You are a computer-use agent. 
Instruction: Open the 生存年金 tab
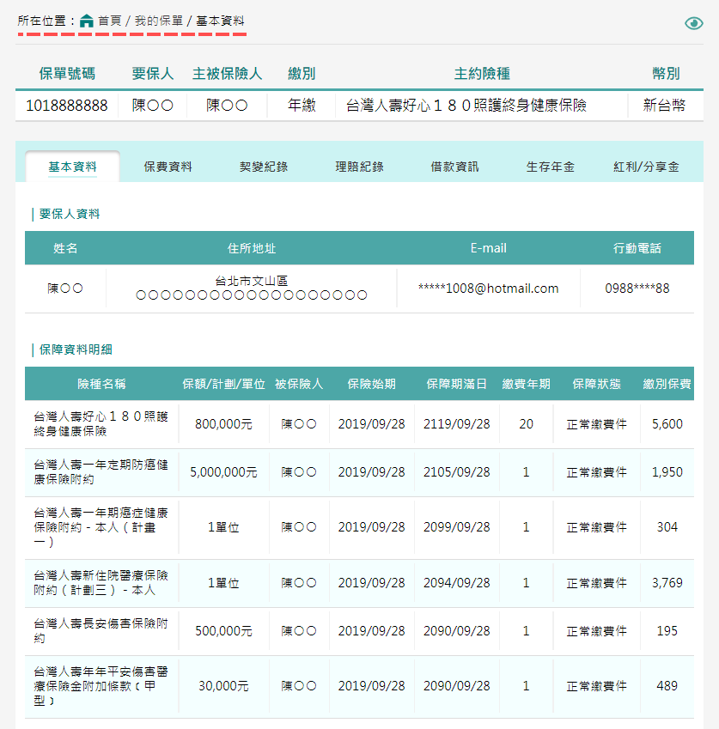(x=550, y=167)
